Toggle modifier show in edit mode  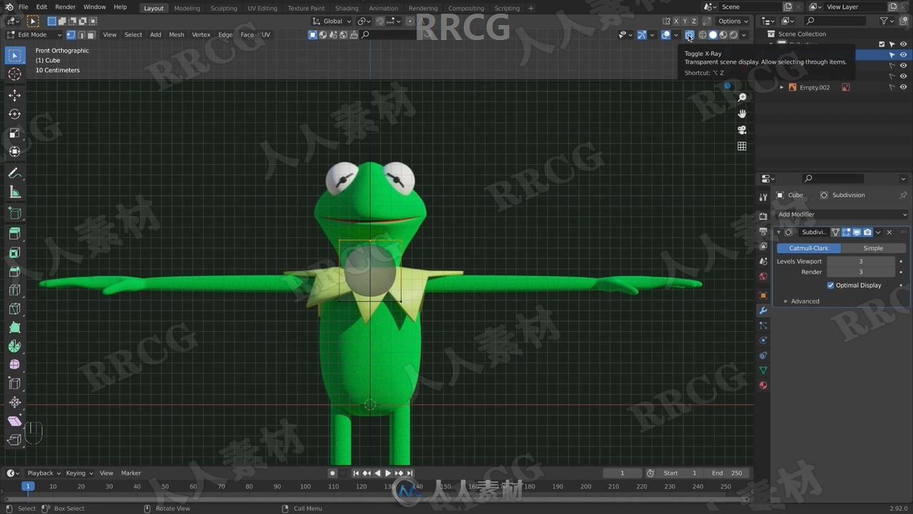click(x=846, y=232)
